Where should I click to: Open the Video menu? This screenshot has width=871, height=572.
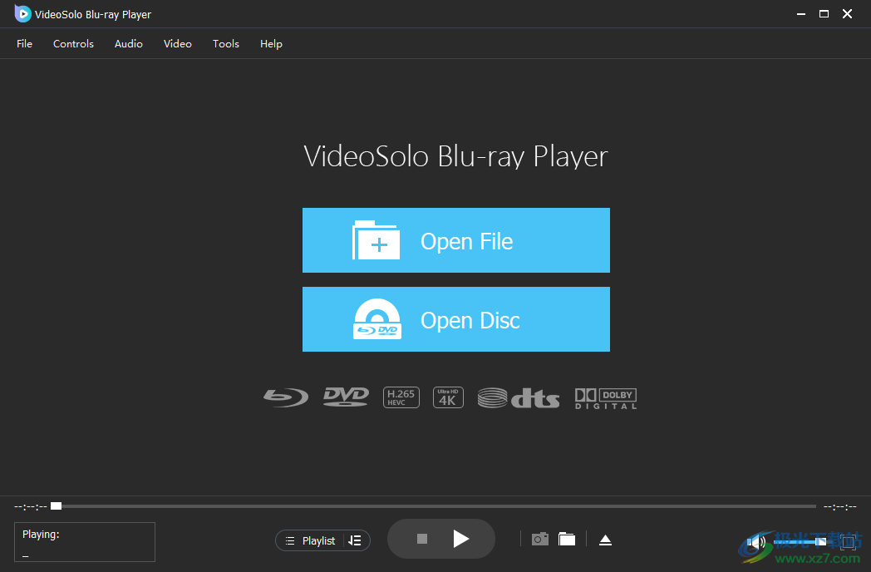178,44
